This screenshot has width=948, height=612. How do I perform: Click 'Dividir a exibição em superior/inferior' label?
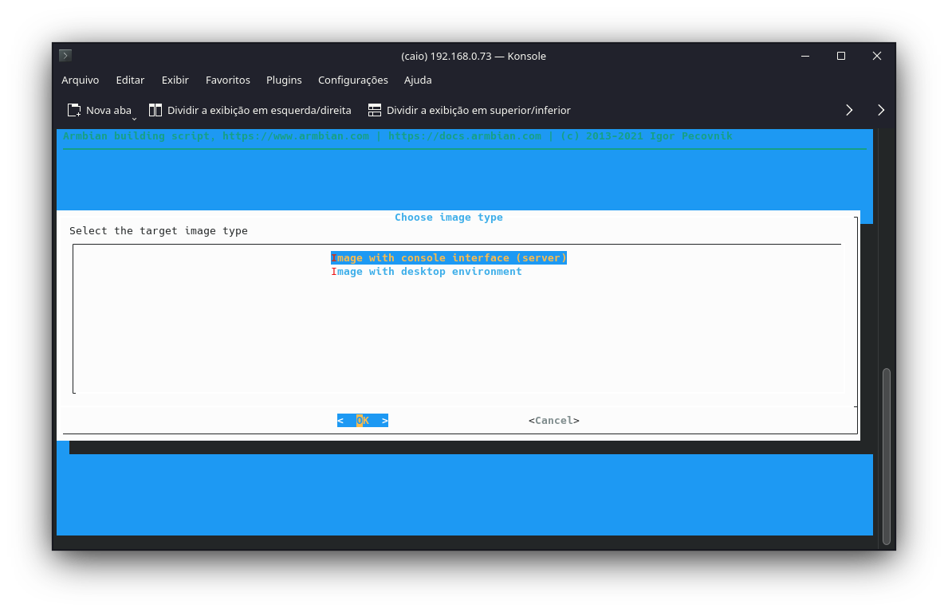479,110
